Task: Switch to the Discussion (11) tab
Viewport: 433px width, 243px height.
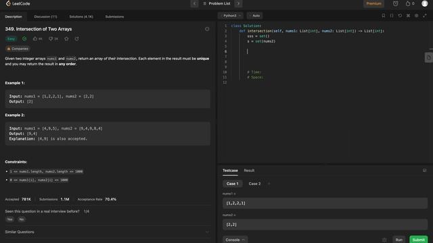Action: (x=45, y=16)
